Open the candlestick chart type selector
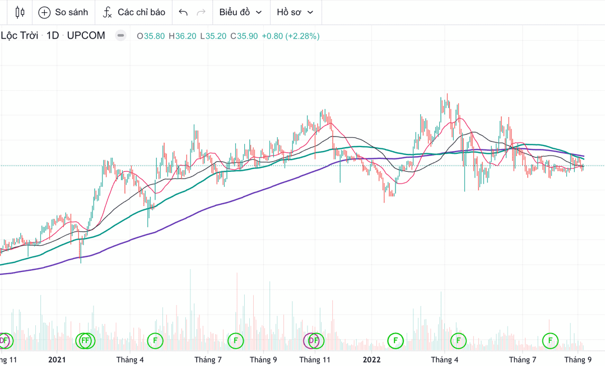The image size is (605, 366). [20, 12]
